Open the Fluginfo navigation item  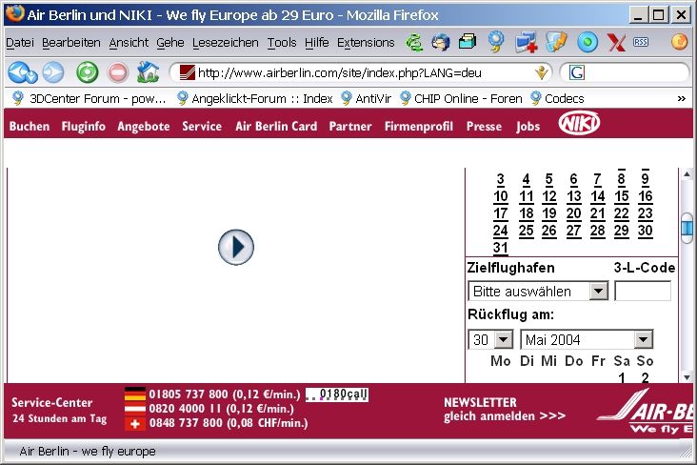tap(84, 127)
